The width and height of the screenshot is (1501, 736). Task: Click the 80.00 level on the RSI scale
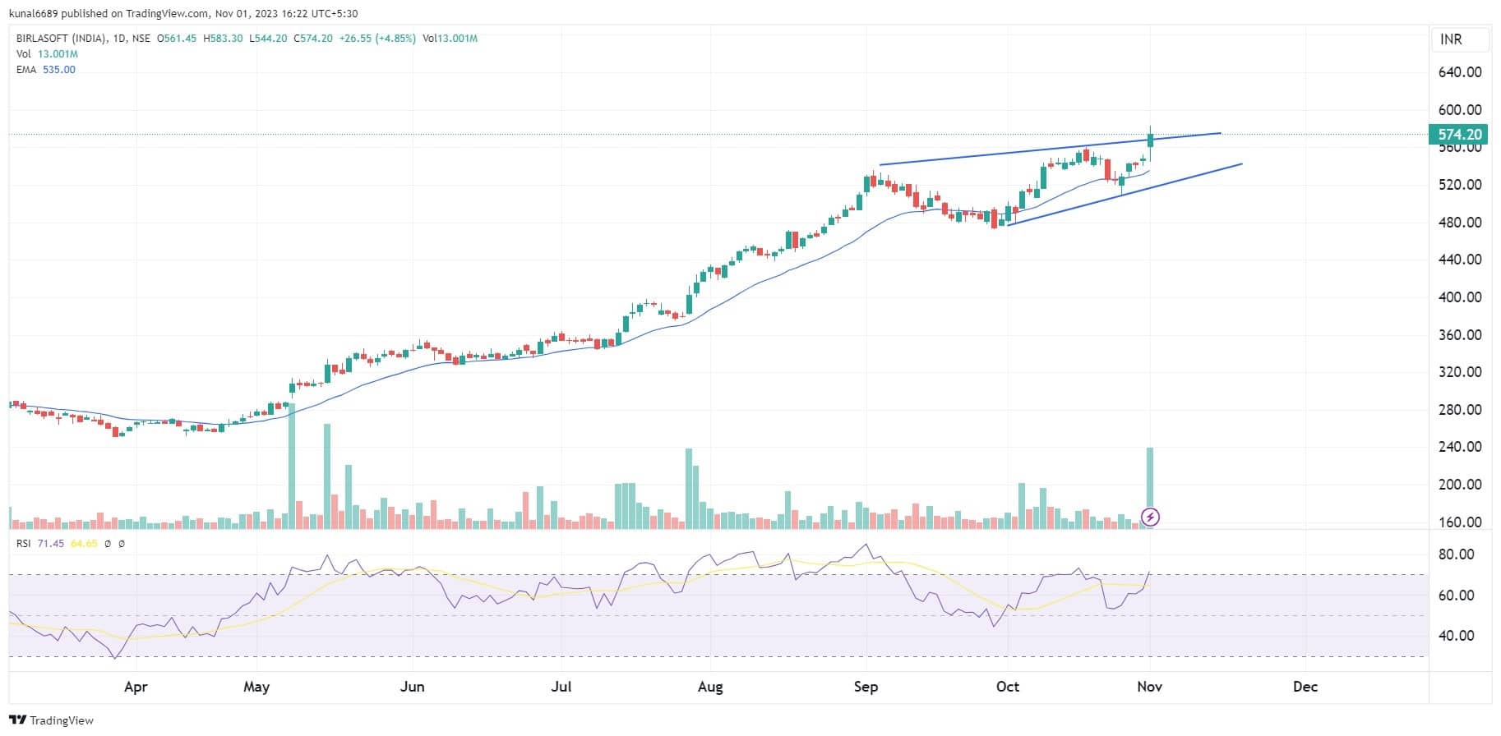click(1456, 554)
